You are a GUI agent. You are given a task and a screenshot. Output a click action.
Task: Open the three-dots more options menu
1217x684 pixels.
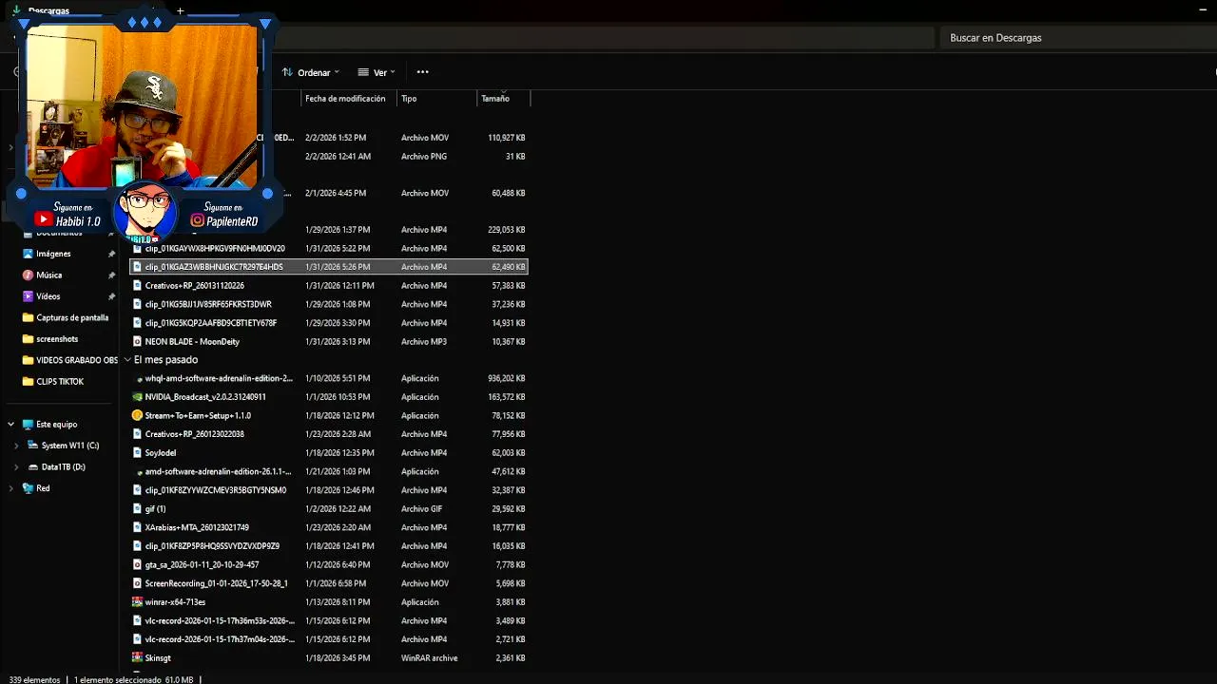pos(422,72)
